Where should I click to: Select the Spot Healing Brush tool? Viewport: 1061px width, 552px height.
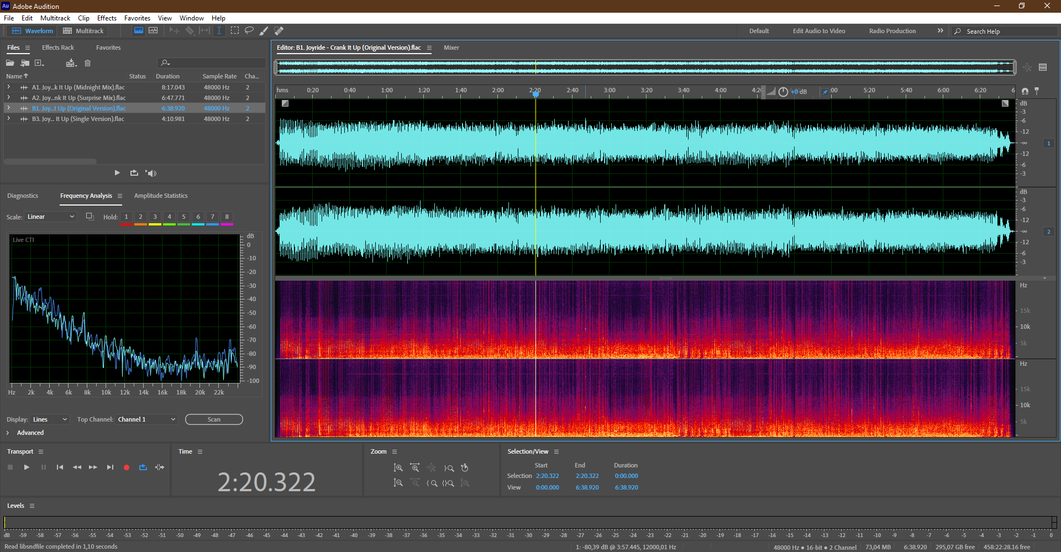(x=279, y=31)
